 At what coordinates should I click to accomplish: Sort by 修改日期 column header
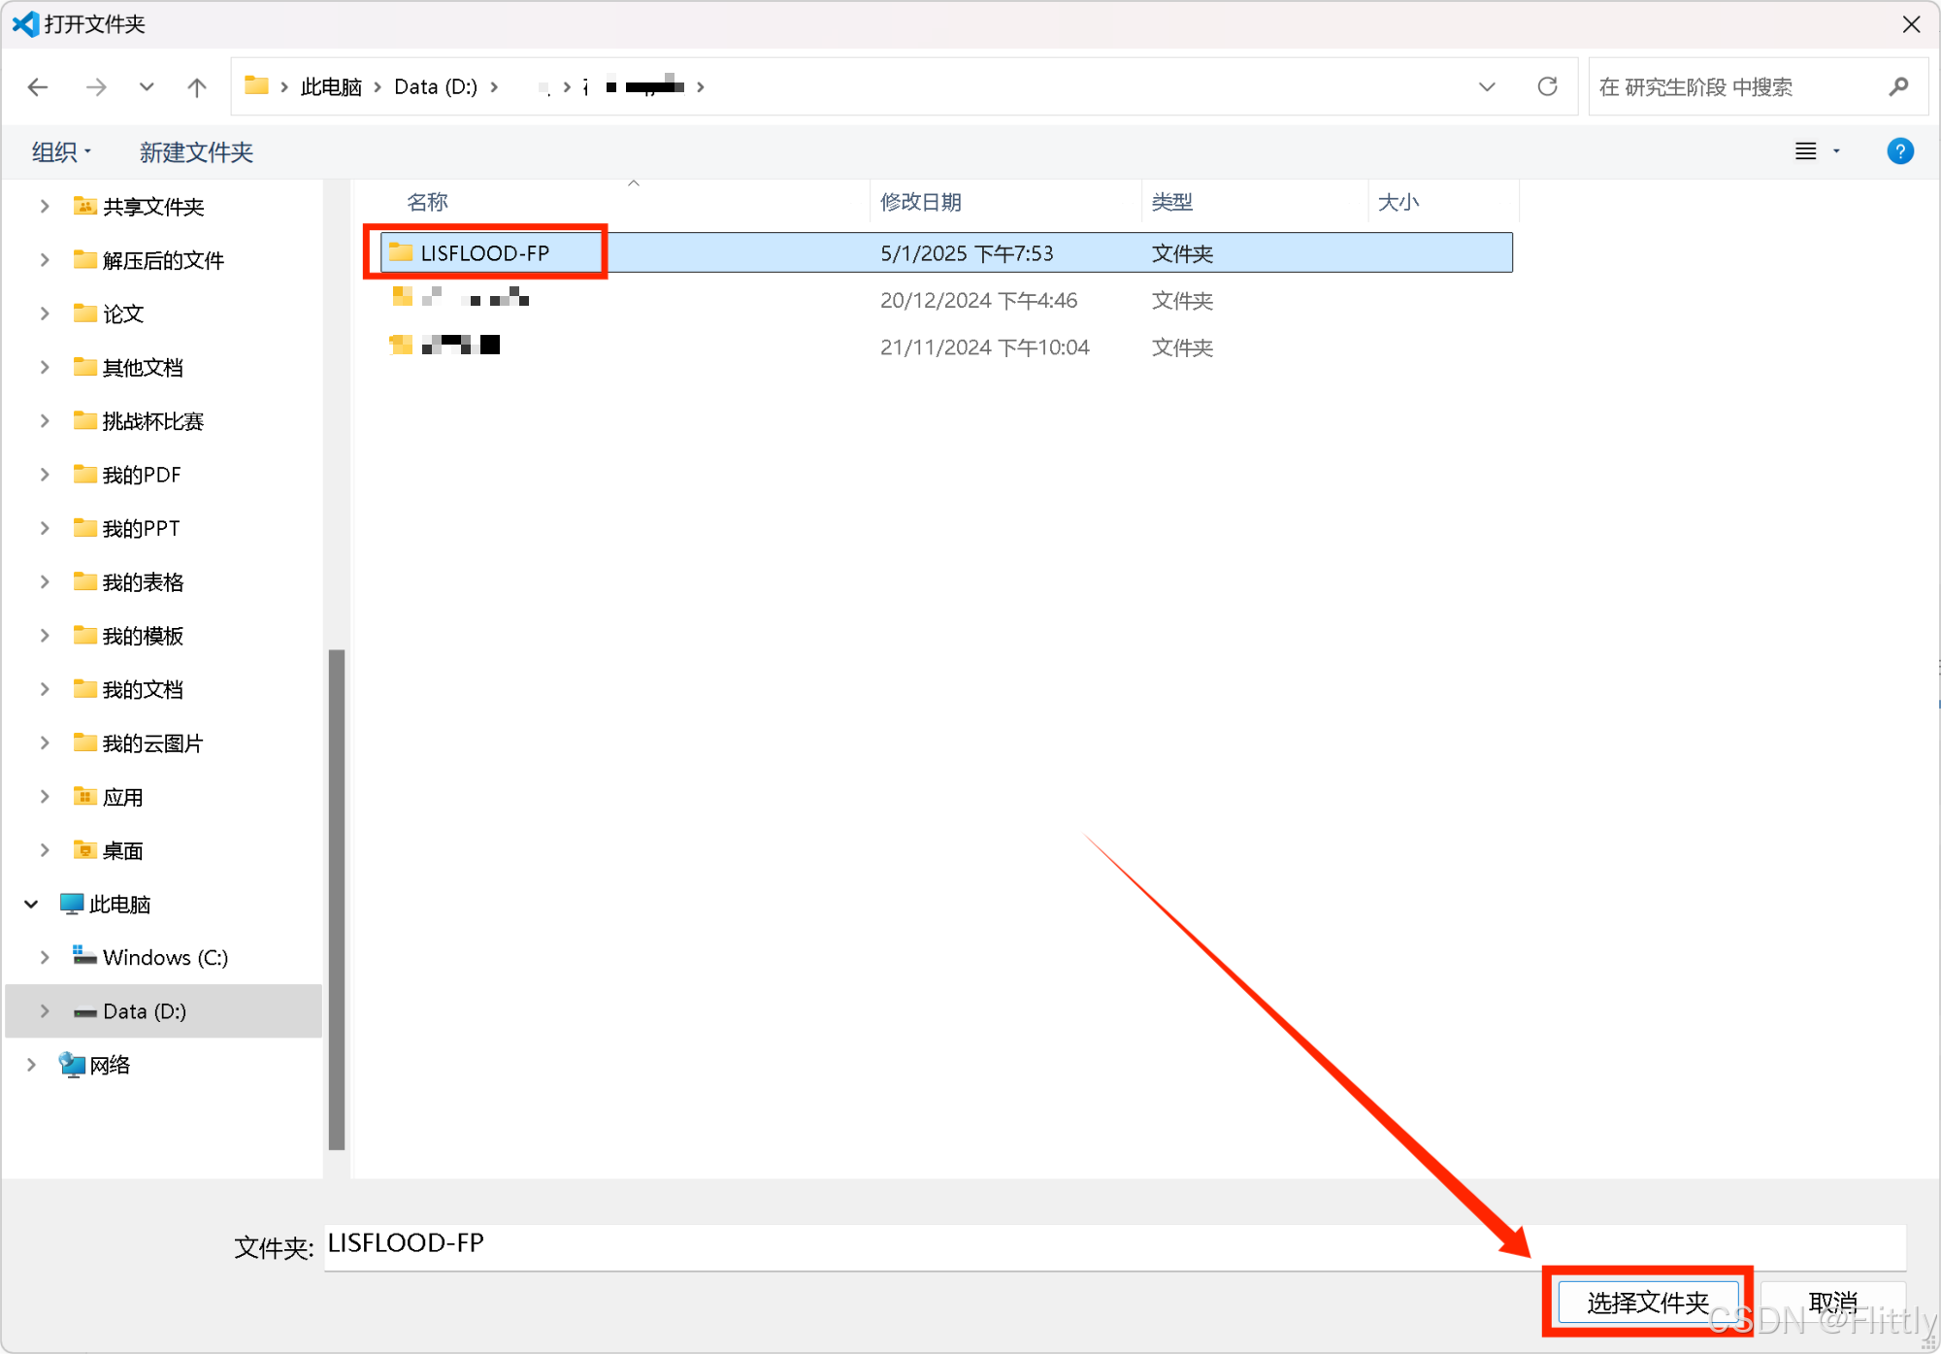tap(920, 202)
